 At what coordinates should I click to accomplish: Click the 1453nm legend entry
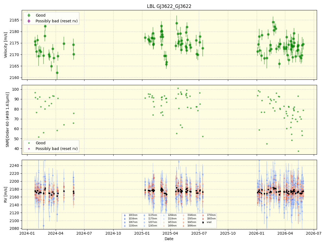coord(172,222)
